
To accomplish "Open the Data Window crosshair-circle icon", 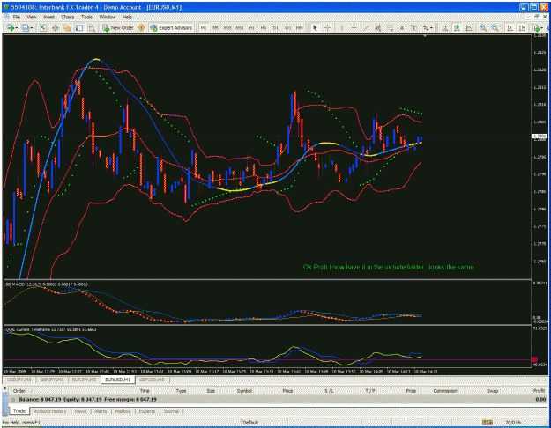I will (x=56, y=27).
